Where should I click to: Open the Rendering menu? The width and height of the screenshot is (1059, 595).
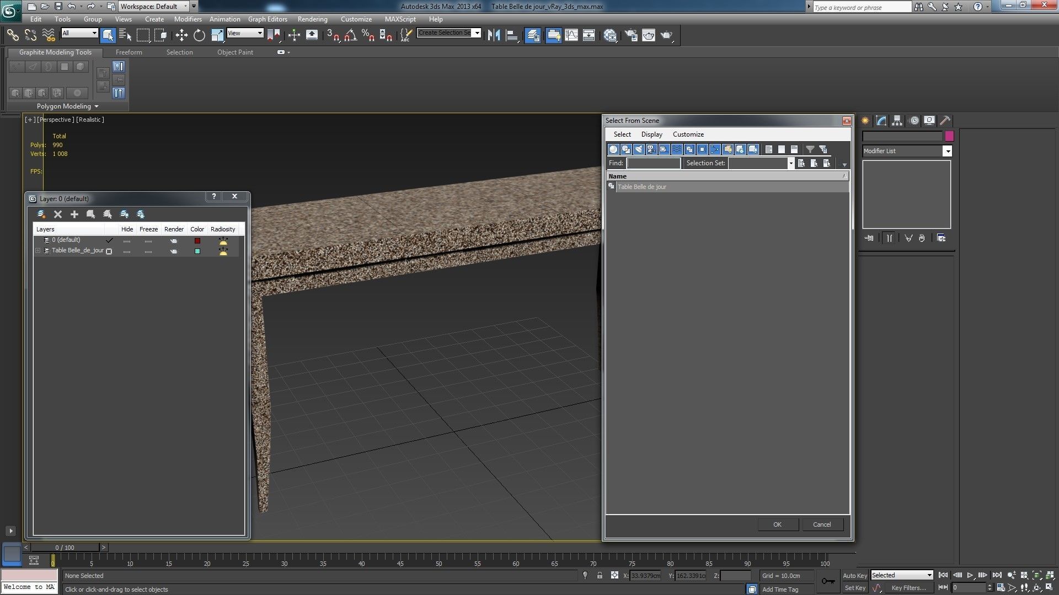(312, 19)
